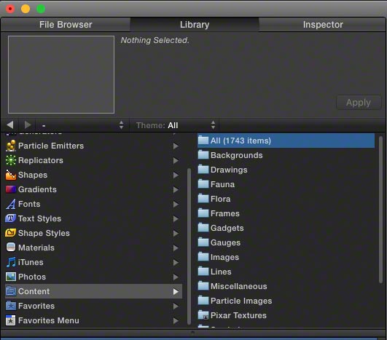
Task: Expand the Gradients disclosure arrow
Action: pos(176,189)
